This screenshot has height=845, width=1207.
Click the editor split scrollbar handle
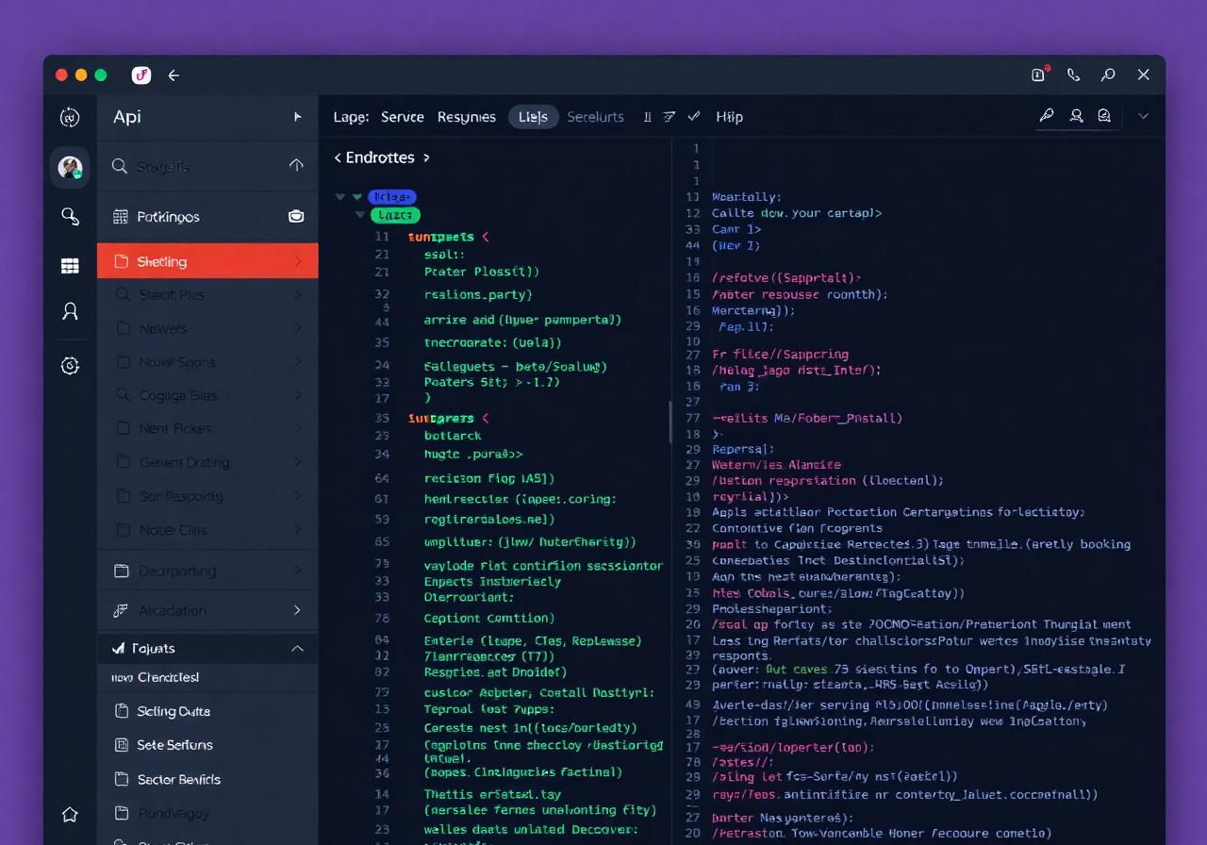pos(670,422)
